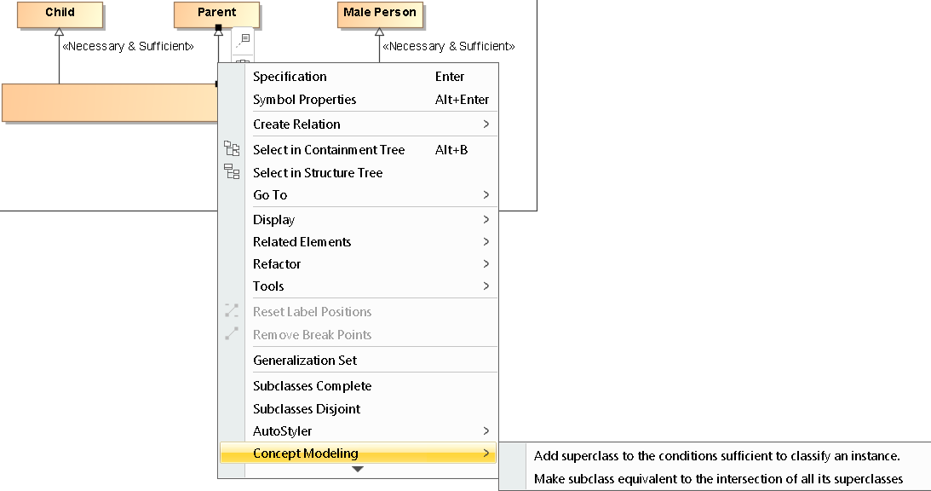Click the generalization arrowhead under Male Person
The image size is (931, 491).
click(379, 32)
